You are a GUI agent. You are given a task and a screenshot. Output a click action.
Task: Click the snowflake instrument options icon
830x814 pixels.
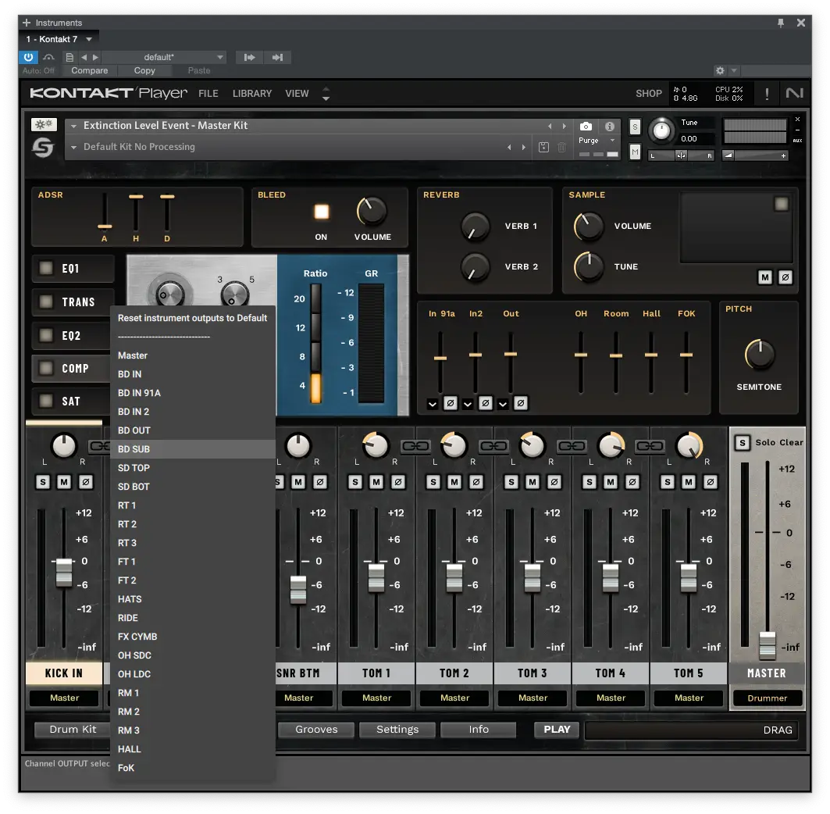pyautogui.click(x=44, y=124)
